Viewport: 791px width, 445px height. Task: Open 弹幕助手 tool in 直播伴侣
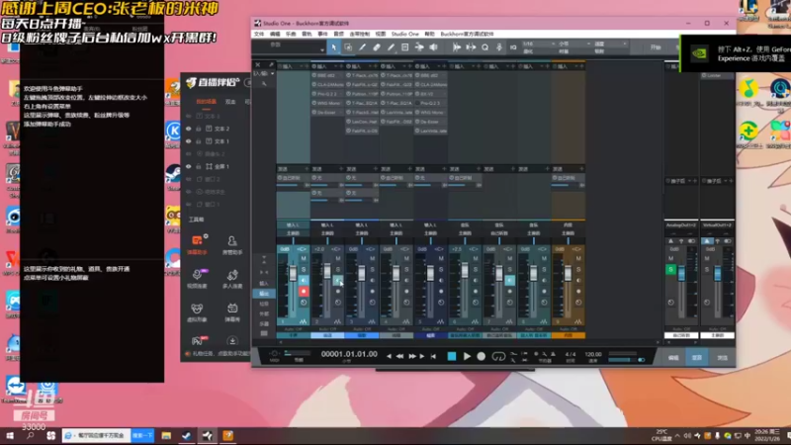197,244
